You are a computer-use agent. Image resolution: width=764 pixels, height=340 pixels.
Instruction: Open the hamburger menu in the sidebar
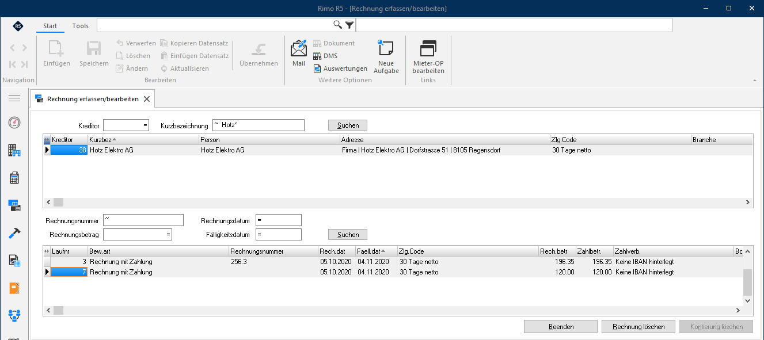tap(14, 98)
